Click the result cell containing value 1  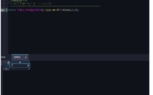click(20, 69)
